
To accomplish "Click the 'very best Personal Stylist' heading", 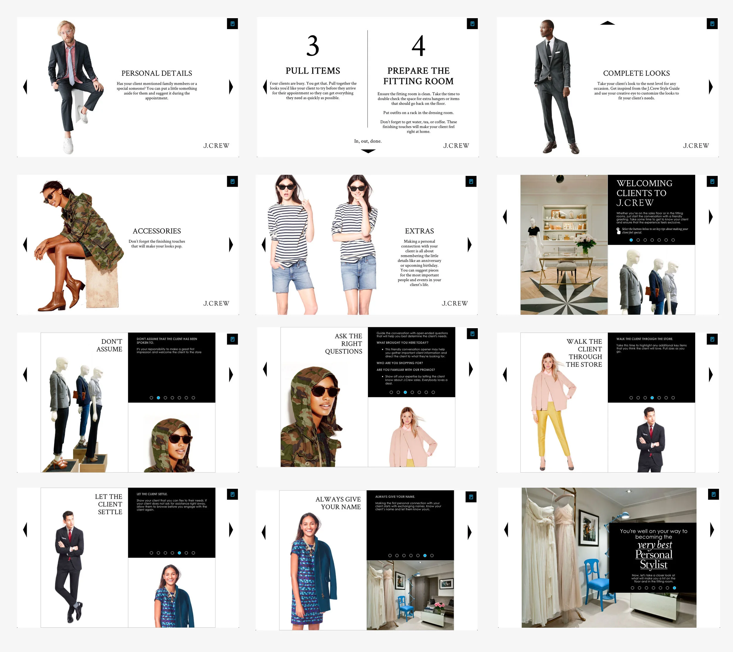I will click(x=654, y=555).
